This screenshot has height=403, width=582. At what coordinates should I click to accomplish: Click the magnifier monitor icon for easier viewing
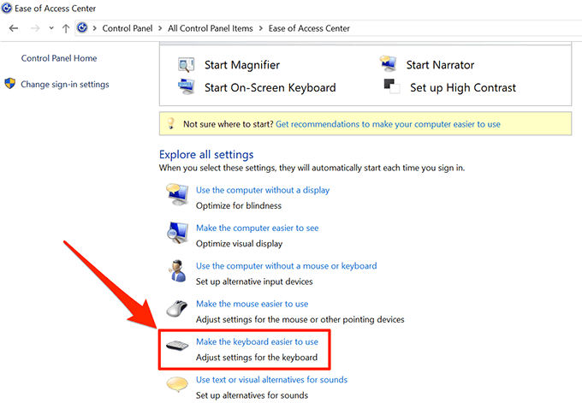(176, 234)
